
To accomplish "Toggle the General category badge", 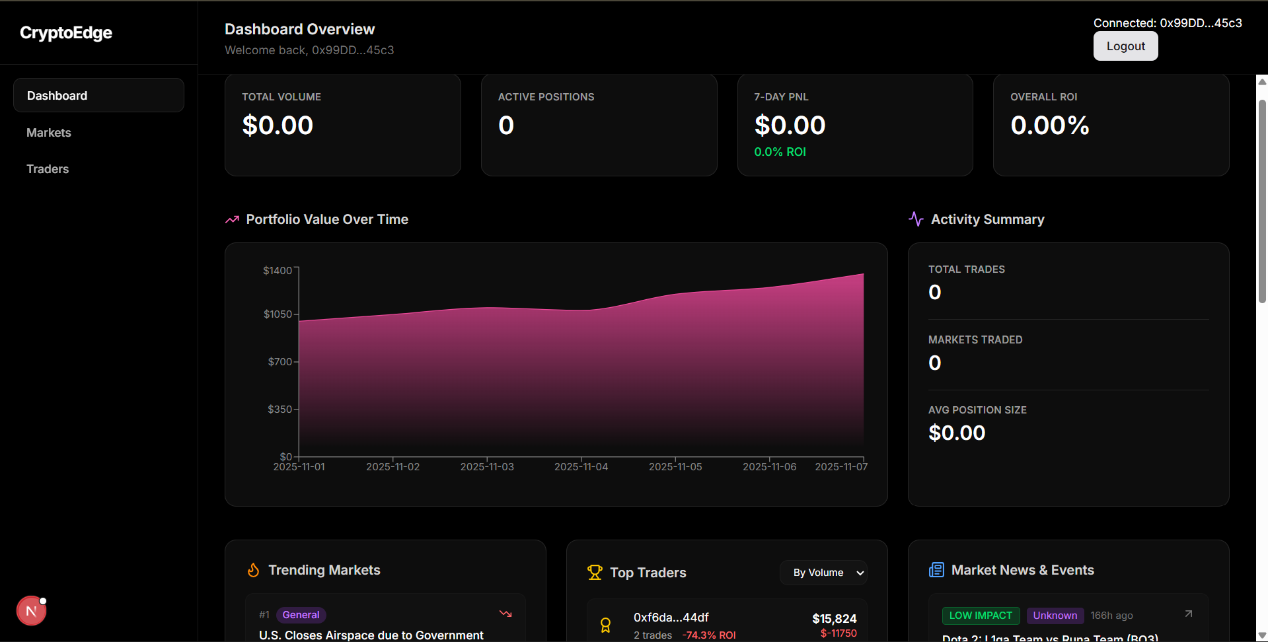I will pyautogui.click(x=301, y=614).
